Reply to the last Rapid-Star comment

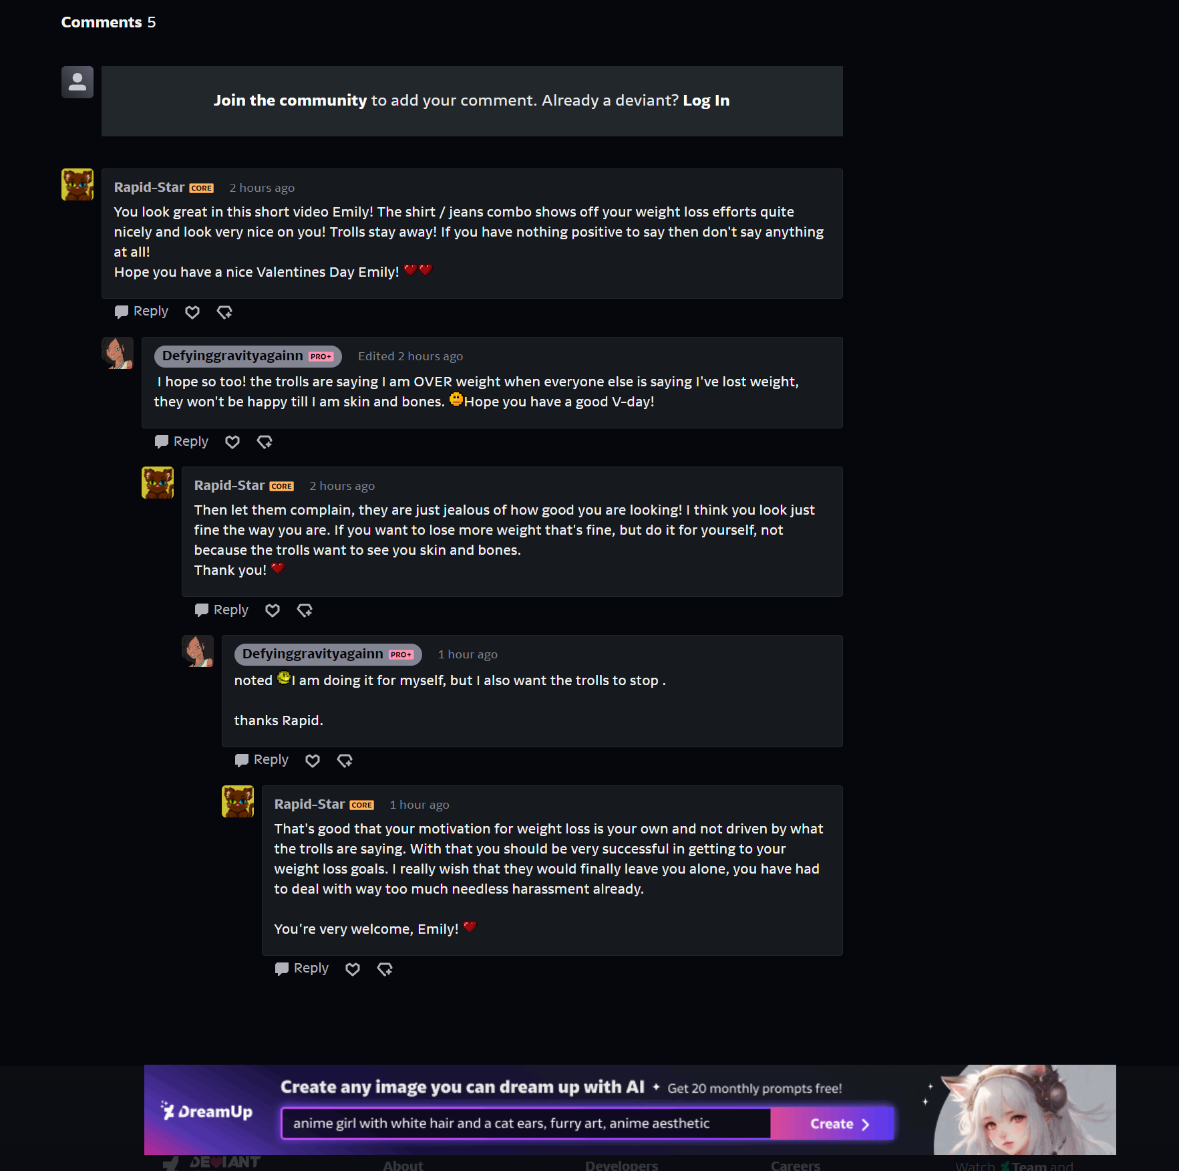tap(302, 968)
